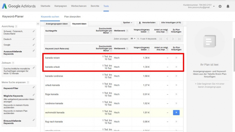Change rows shown dropdown from 30

[x=133, y=39]
